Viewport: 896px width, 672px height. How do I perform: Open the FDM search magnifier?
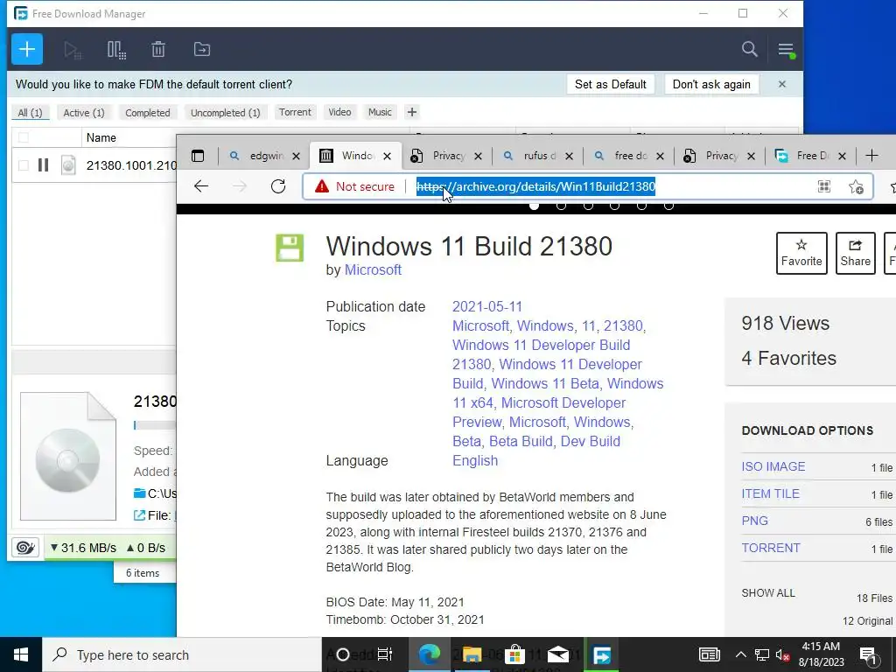[x=749, y=49]
